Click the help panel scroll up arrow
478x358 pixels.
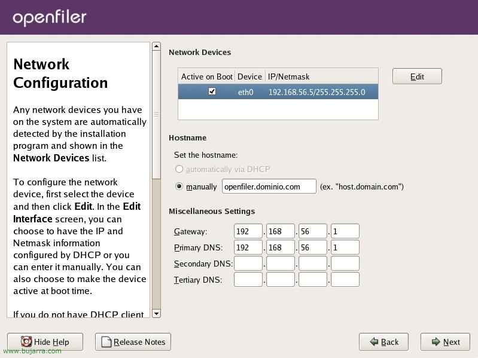click(156, 46)
